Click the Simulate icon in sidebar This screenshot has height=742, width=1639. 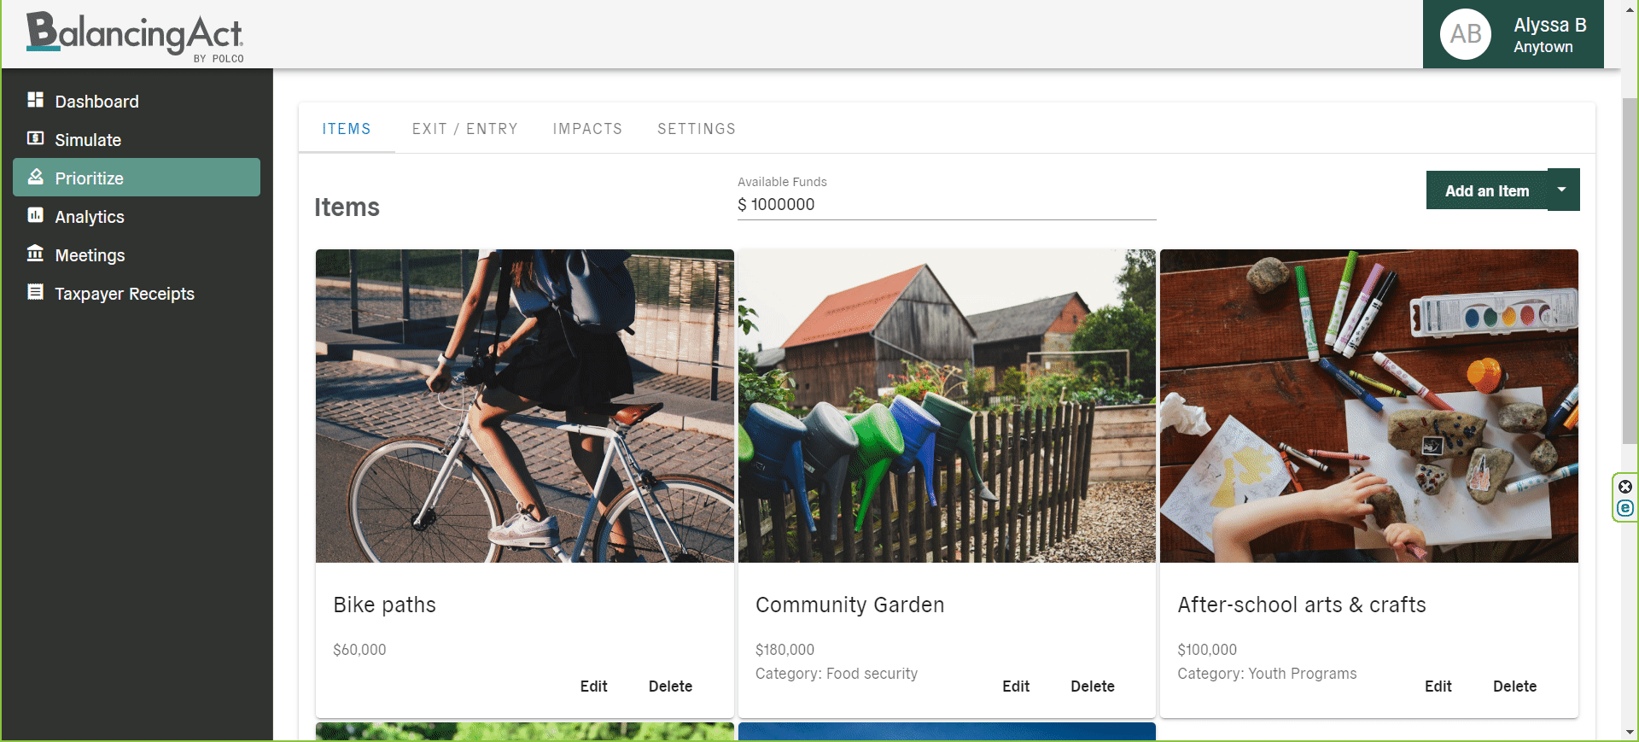[x=35, y=138]
